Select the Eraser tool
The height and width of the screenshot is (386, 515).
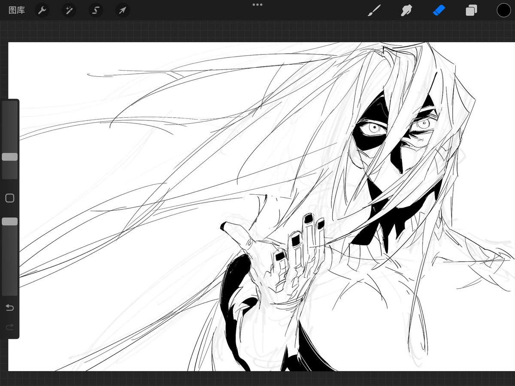coord(439,10)
